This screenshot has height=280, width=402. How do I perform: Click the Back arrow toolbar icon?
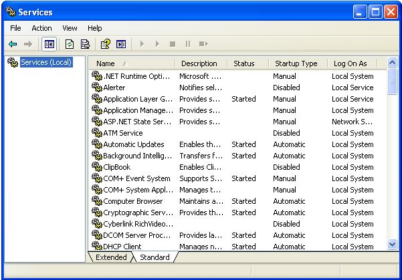(x=13, y=44)
